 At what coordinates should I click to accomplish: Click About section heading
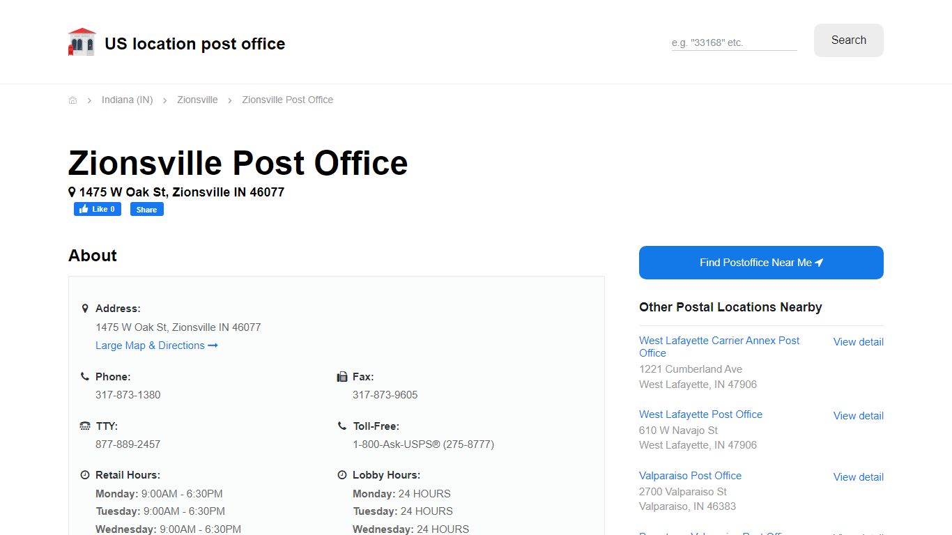click(x=93, y=256)
